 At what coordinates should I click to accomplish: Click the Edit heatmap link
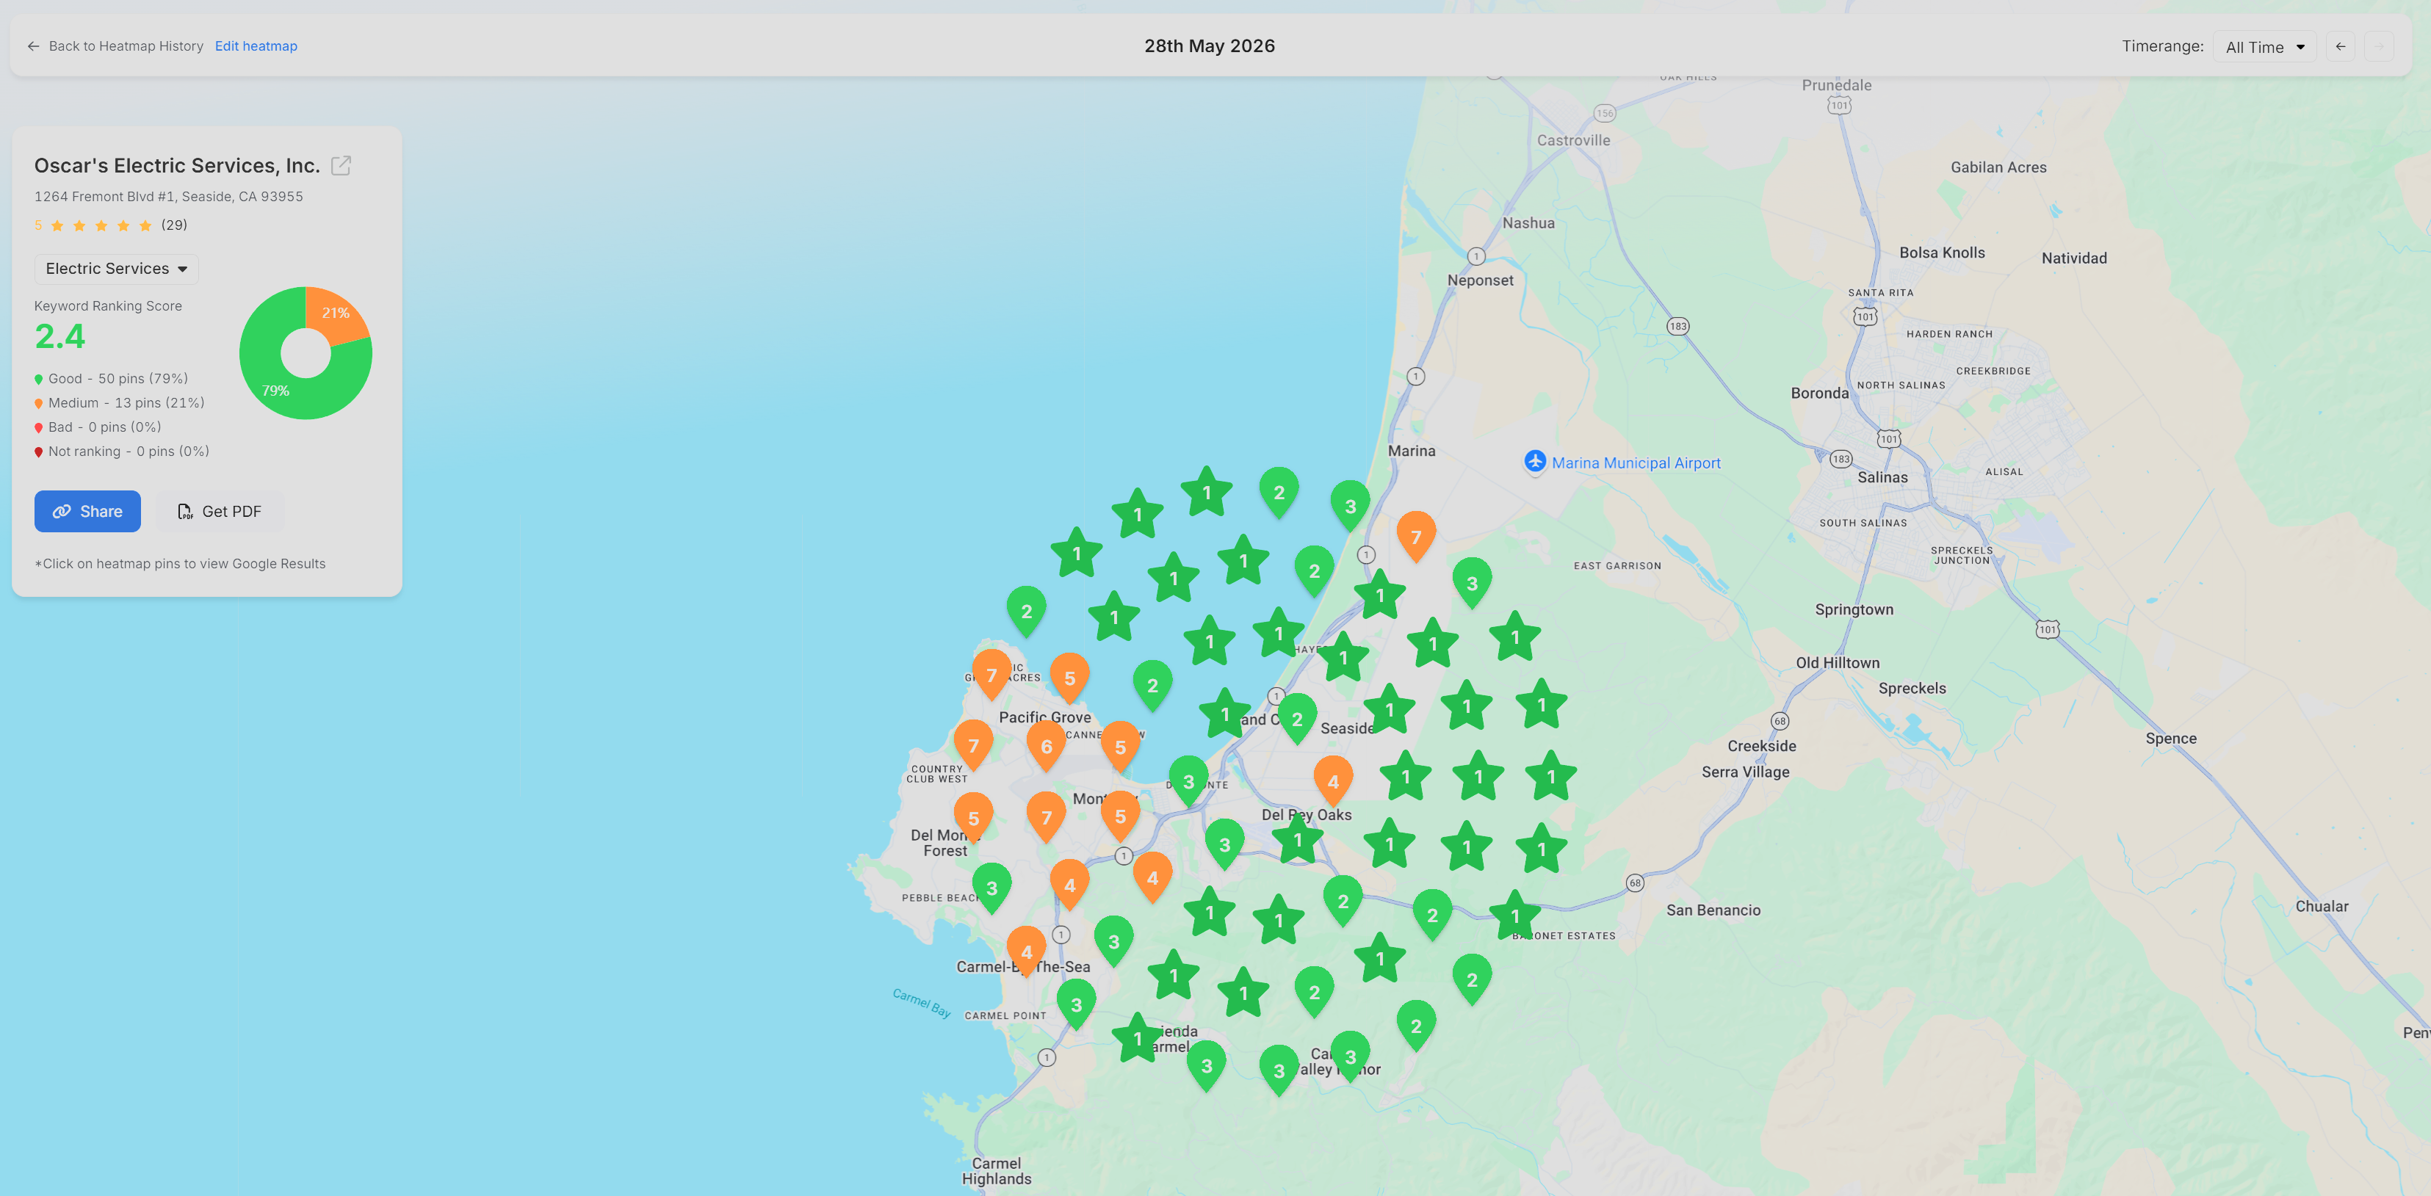tap(256, 46)
